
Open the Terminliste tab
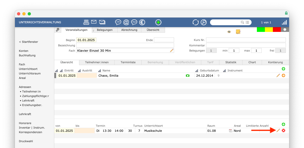(x=128, y=62)
